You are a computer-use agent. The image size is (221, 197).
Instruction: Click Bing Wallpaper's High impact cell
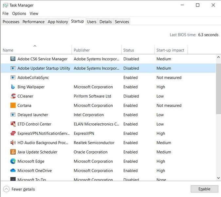[161, 87]
